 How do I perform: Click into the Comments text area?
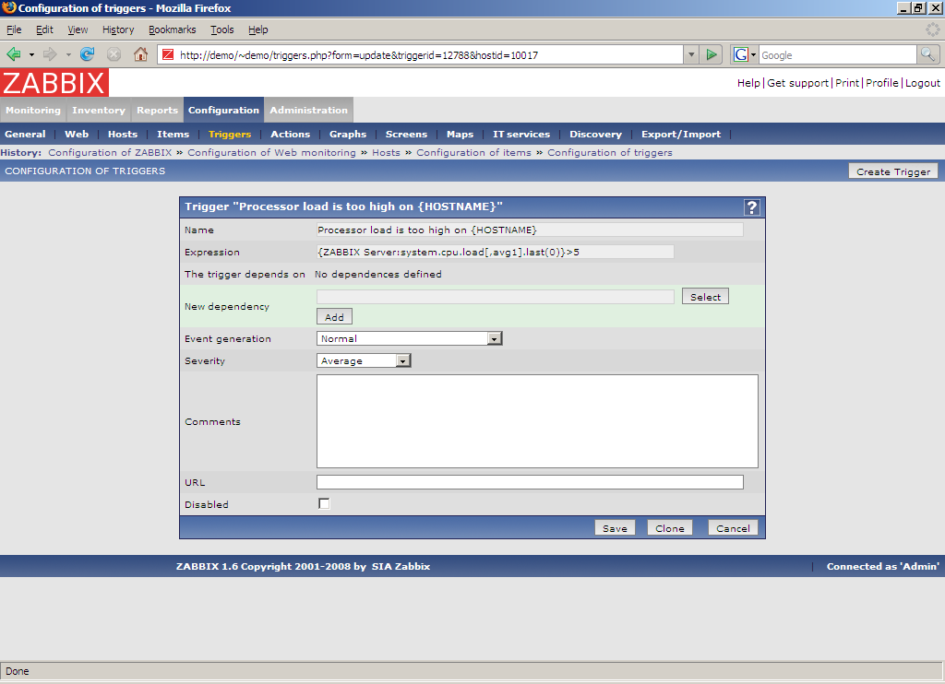click(537, 421)
